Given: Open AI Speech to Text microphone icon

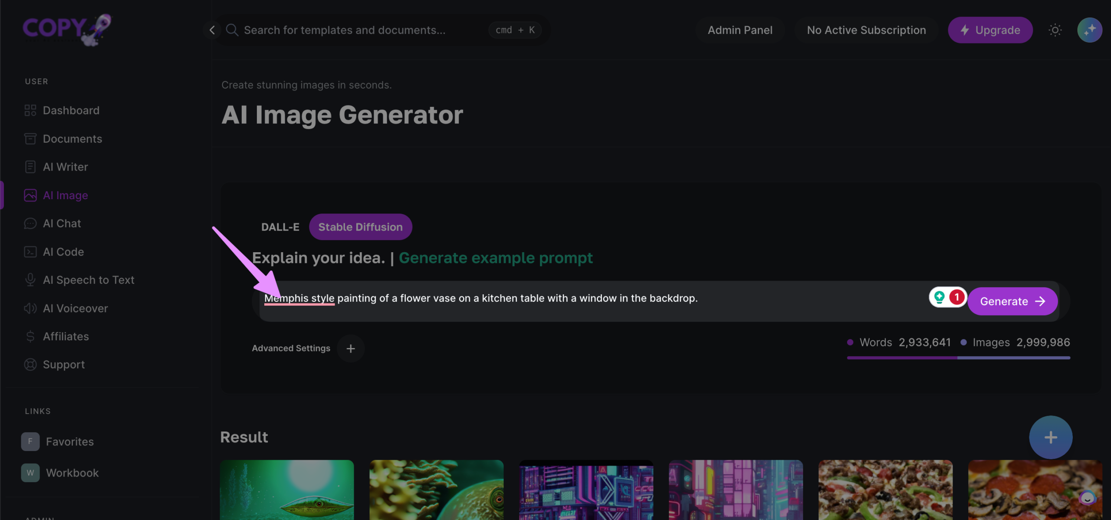Looking at the screenshot, I should click(x=30, y=280).
